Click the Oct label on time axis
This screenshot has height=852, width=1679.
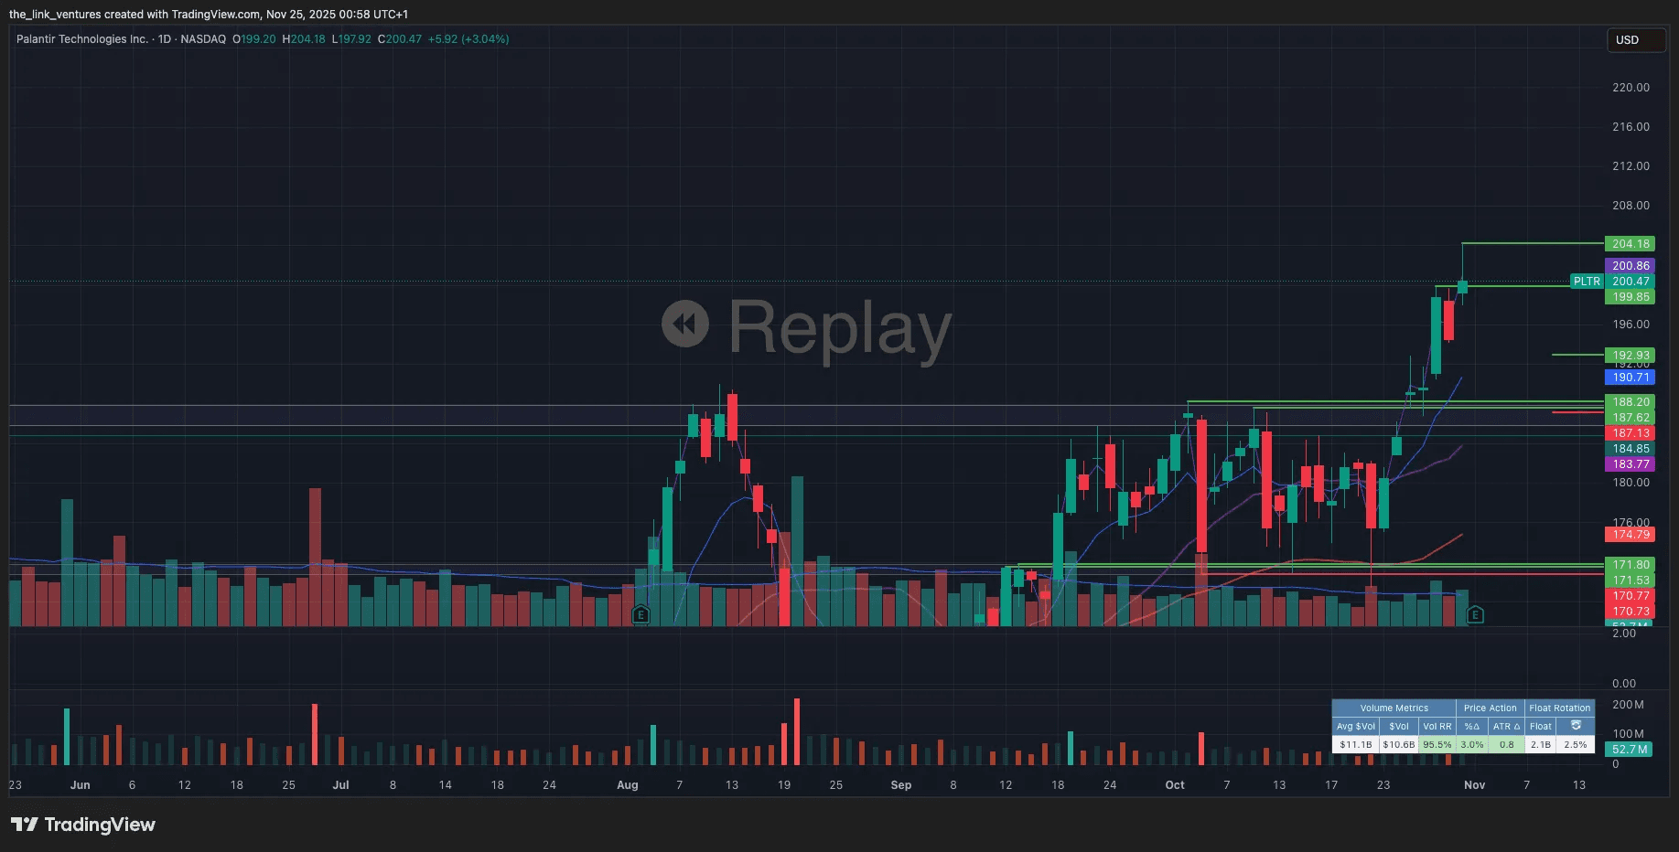(1175, 785)
